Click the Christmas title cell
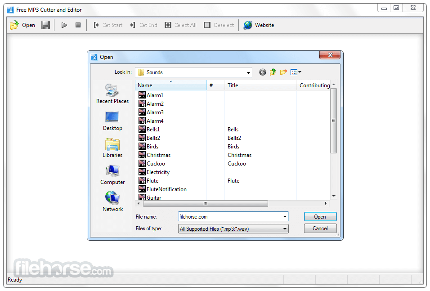Viewport: 430px width, 291px height. point(239,155)
